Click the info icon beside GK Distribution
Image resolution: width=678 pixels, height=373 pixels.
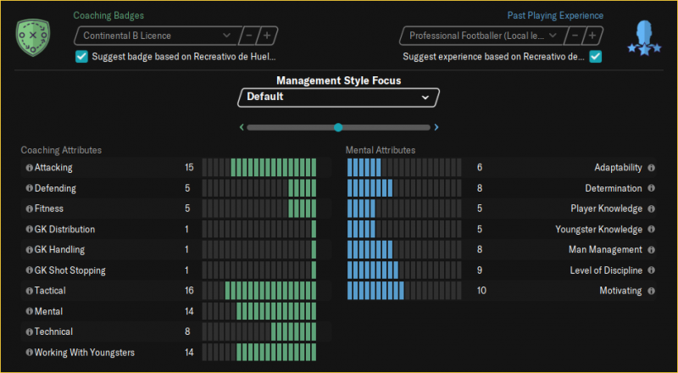30,230
